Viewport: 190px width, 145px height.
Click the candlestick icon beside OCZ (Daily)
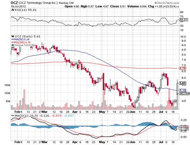[x=13, y=36]
